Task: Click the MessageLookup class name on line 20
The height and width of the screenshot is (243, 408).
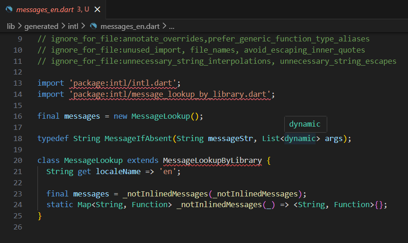Action: 93,161
